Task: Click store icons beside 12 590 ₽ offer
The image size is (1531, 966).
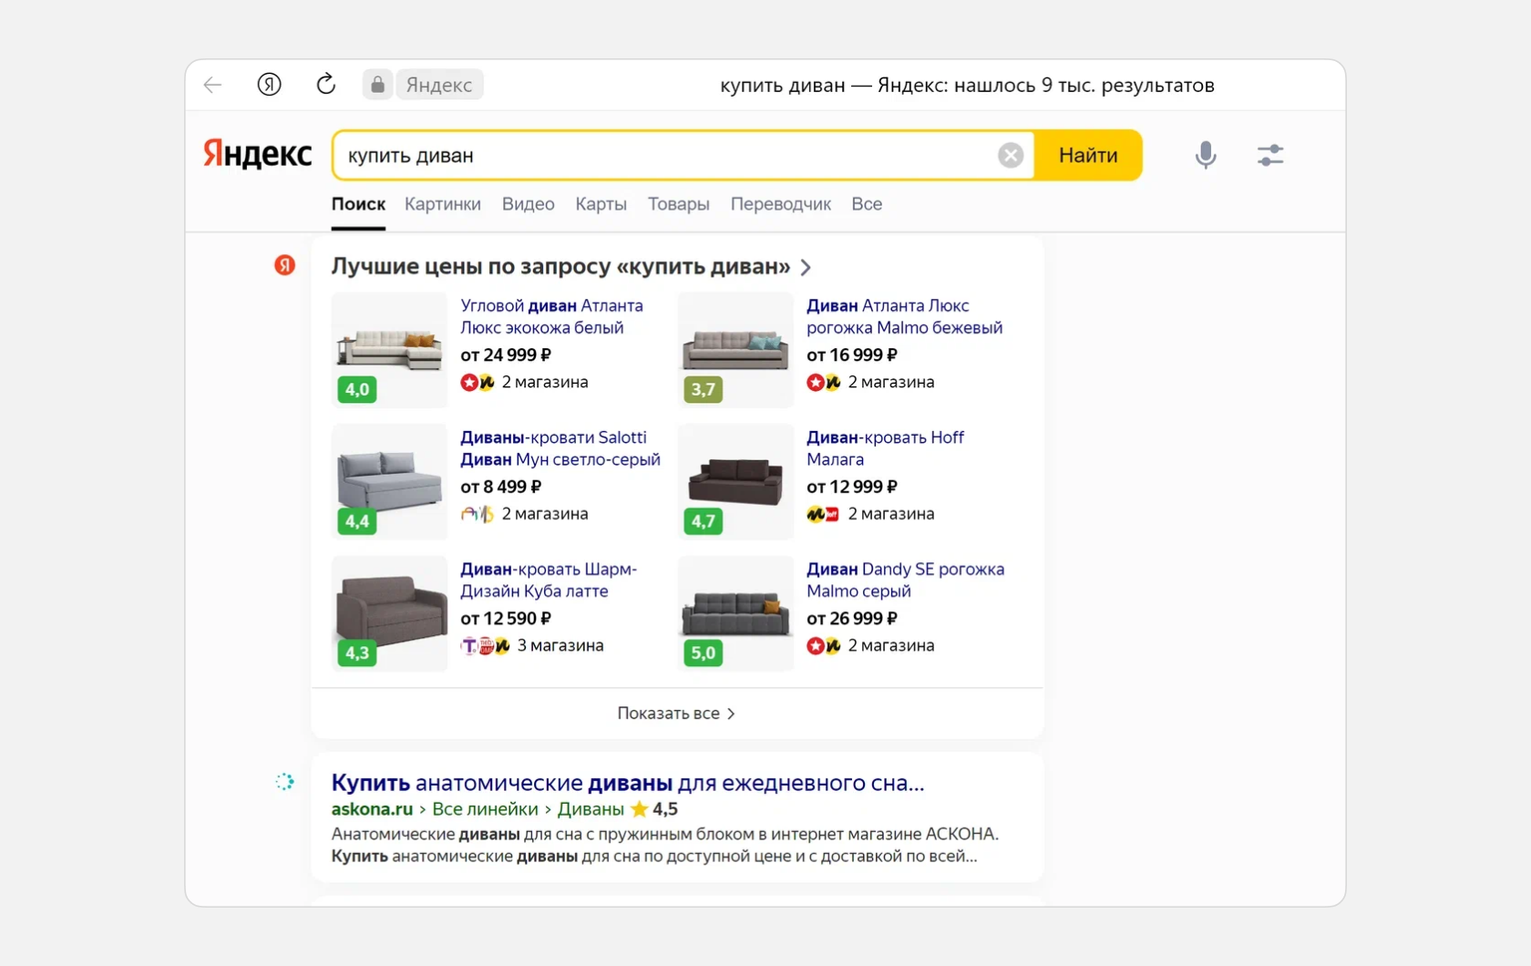Action: pyautogui.click(x=485, y=646)
